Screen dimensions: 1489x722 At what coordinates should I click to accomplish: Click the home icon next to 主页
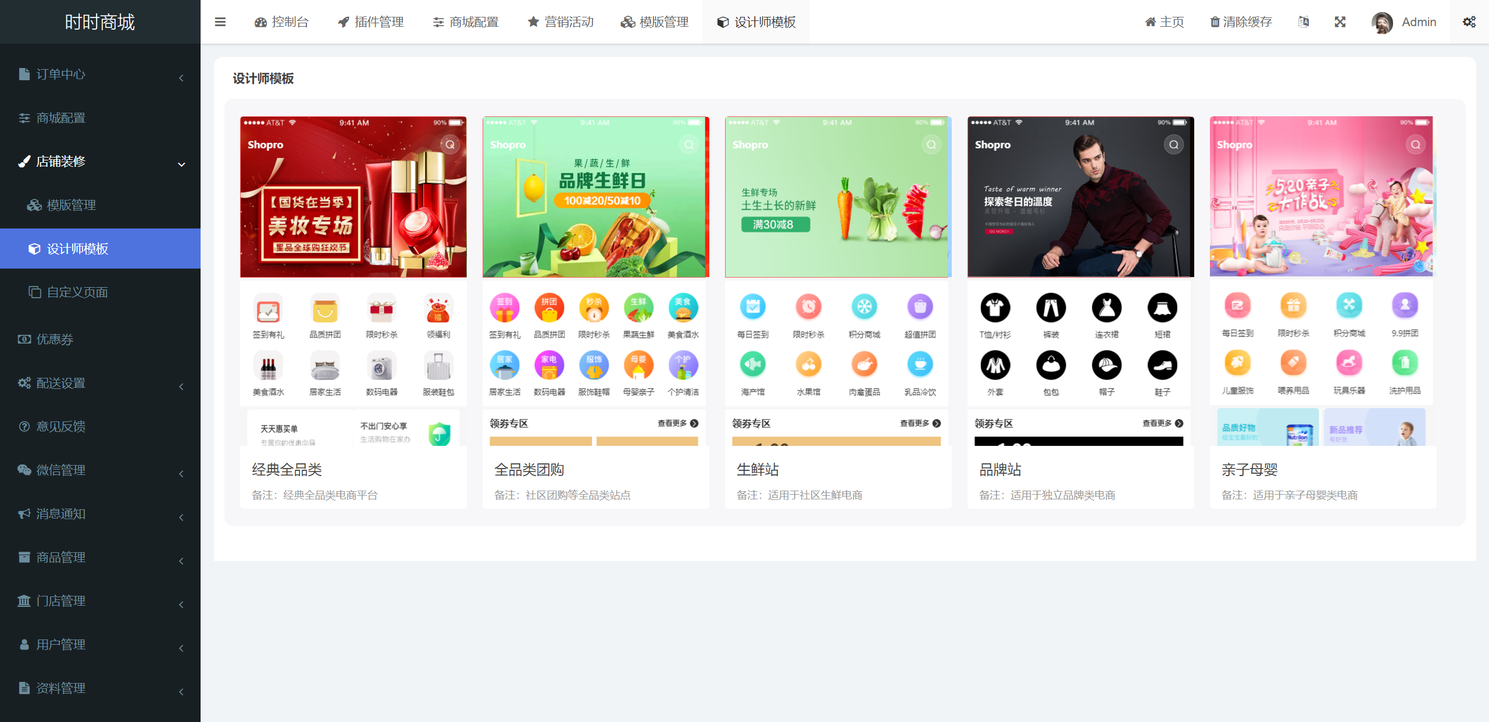(1150, 22)
